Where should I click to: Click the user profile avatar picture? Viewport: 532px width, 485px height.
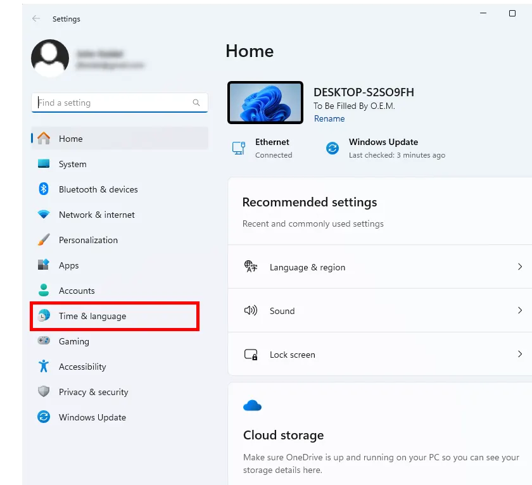click(x=50, y=58)
